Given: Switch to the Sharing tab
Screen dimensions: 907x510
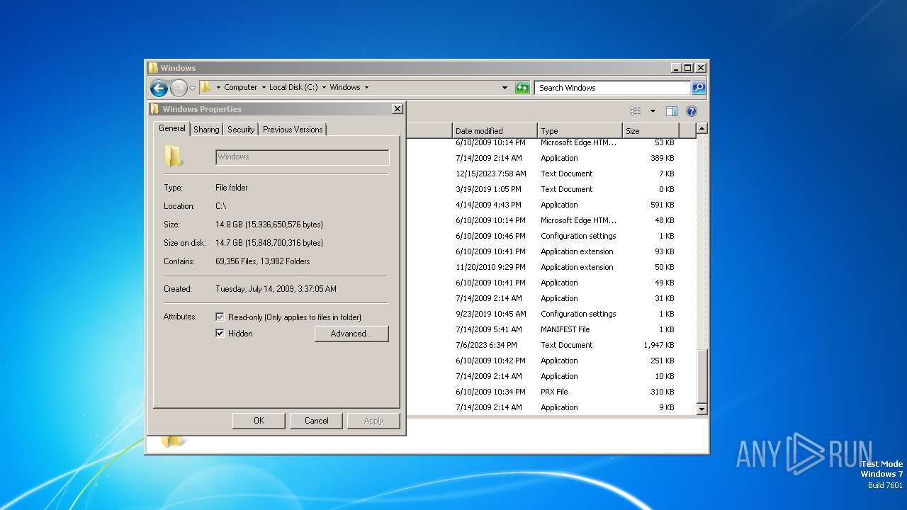Looking at the screenshot, I should click(x=206, y=130).
